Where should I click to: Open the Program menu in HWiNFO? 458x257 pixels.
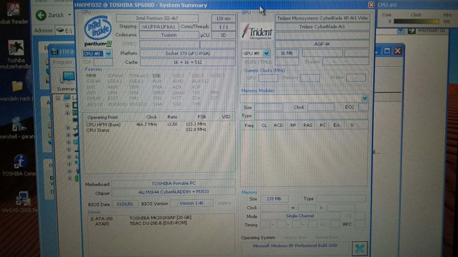click(62, 62)
